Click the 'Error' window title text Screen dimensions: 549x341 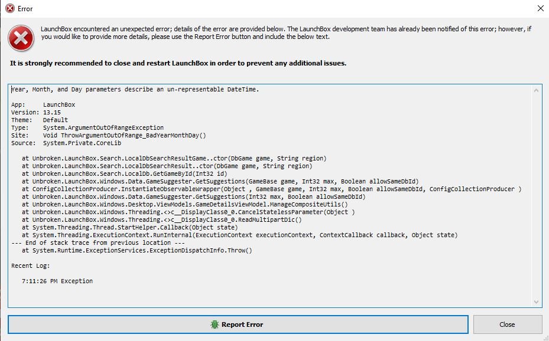click(25, 9)
